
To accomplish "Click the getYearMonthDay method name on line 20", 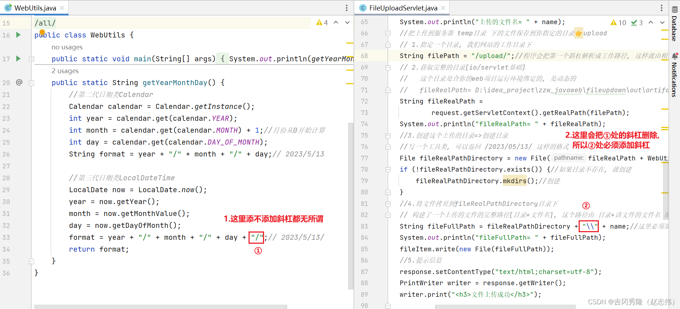I will 175,83.
